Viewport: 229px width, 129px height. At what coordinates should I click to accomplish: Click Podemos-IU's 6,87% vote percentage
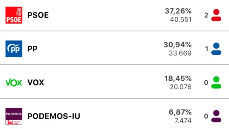click(x=180, y=112)
